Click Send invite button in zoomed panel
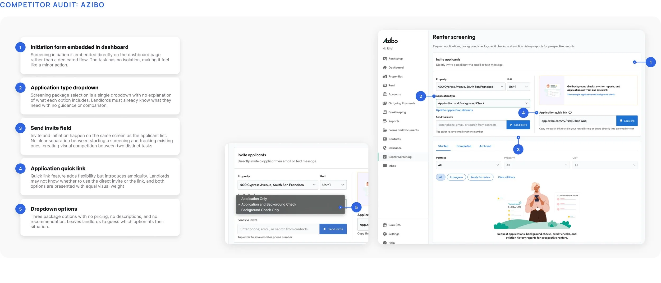661x283 pixels. 333,229
